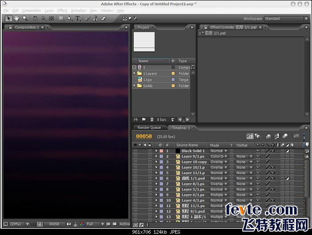Open Mode dropdown for Layer 9/1.ps

[219, 156]
